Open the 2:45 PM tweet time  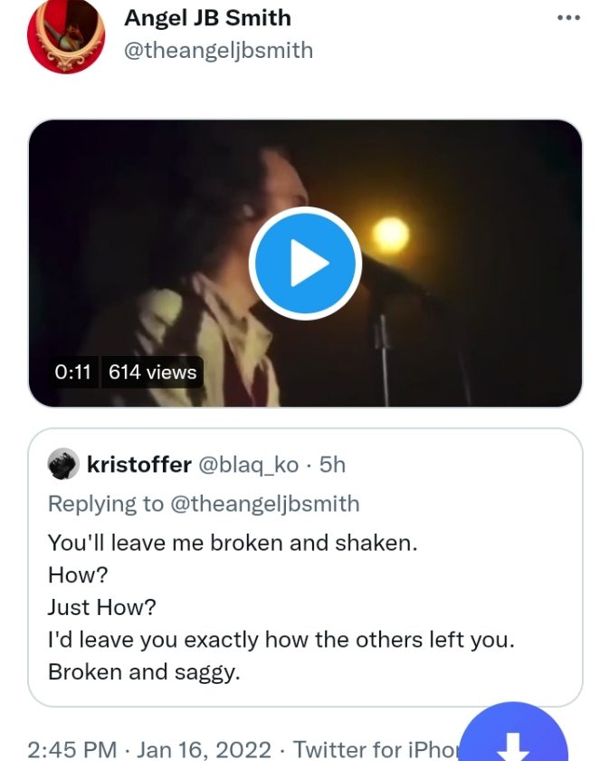click(x=72, y=749)
